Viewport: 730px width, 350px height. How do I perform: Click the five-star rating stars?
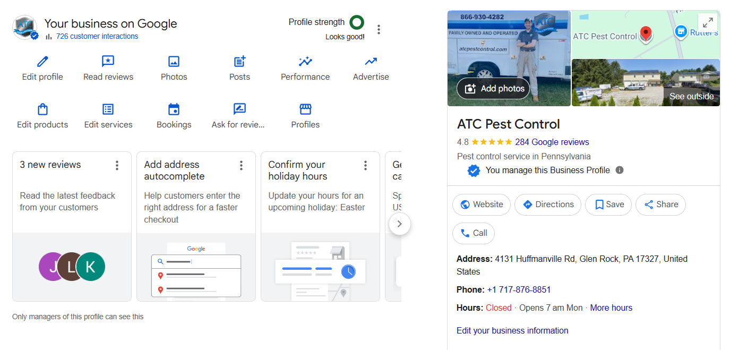click(492, 142)
